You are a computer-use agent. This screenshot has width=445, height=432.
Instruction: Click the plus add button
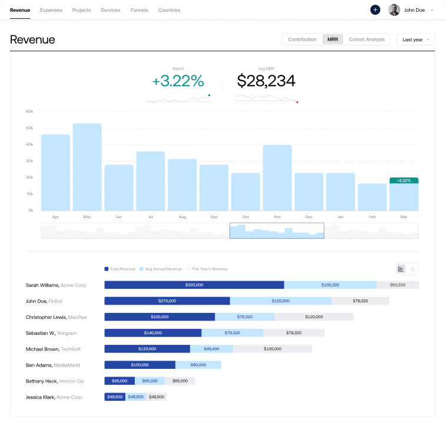375,10
